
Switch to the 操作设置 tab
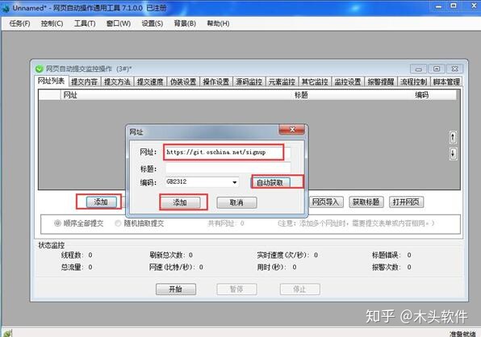(216, 81)
